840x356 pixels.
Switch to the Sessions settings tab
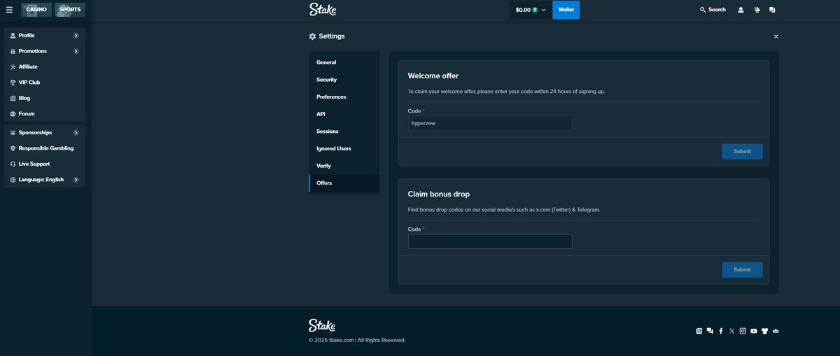(x=344, y=131)
